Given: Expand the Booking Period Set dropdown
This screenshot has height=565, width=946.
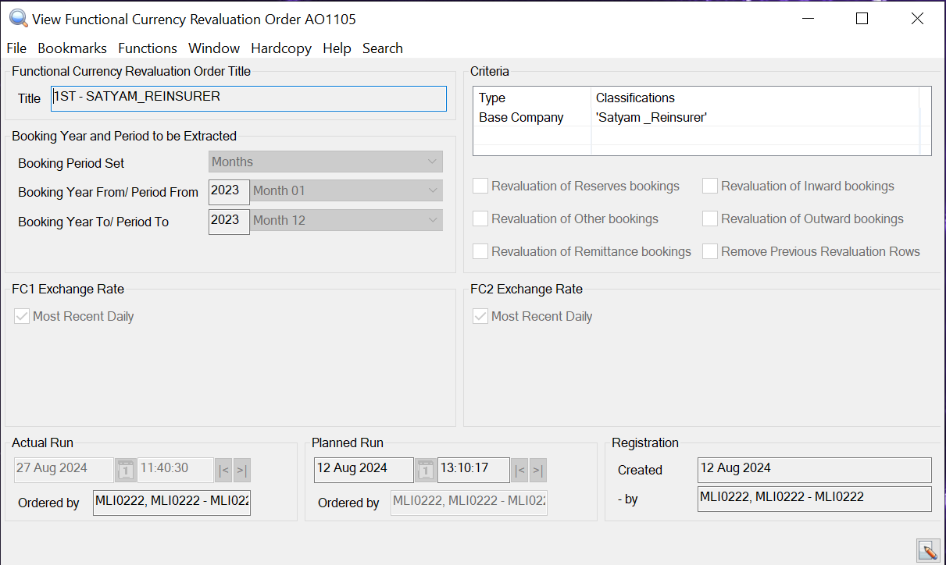Looking at the screenshot, I should coord(326,162).
